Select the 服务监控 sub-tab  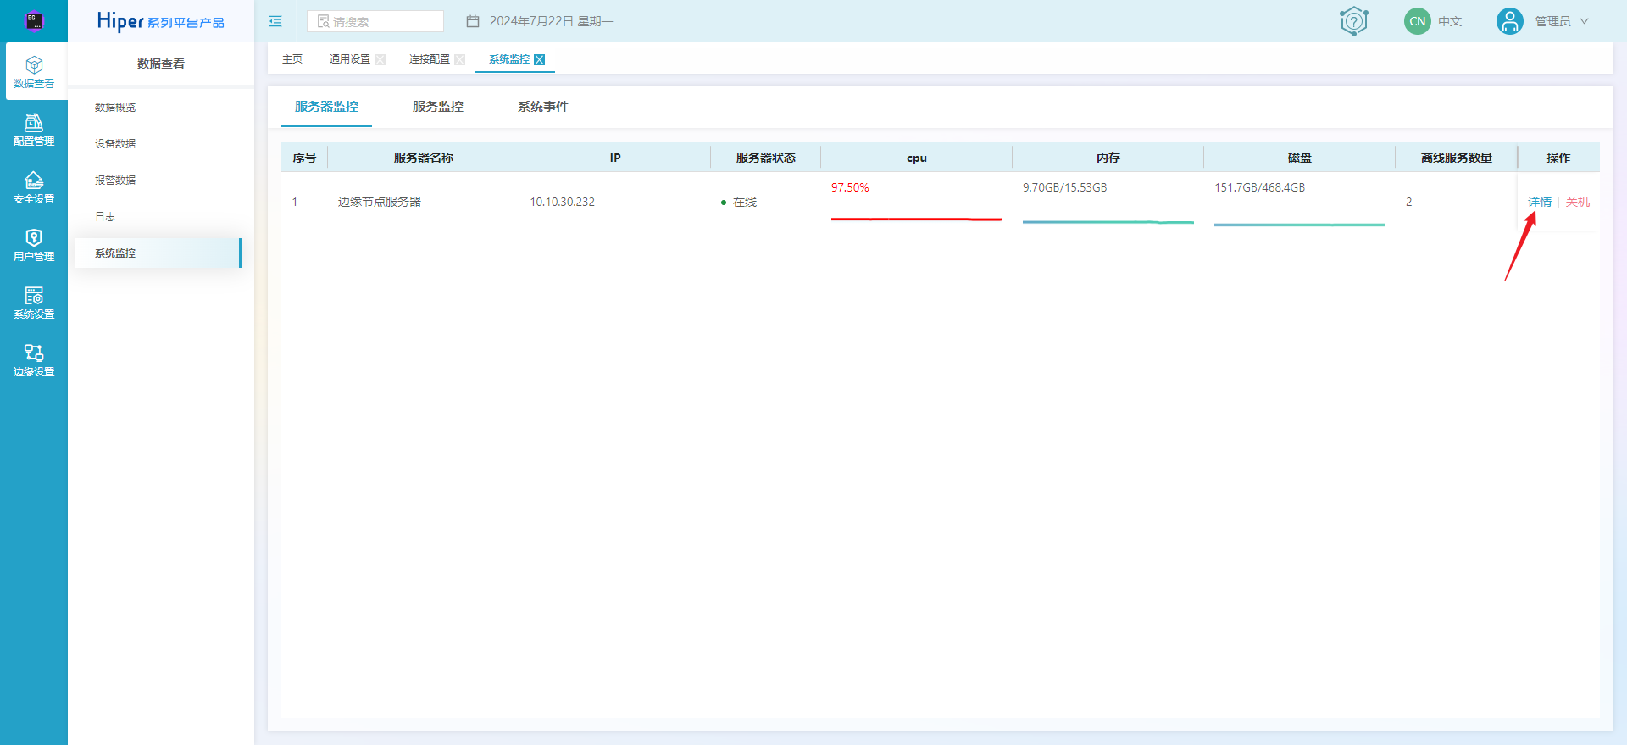click(x=438, y=107)
